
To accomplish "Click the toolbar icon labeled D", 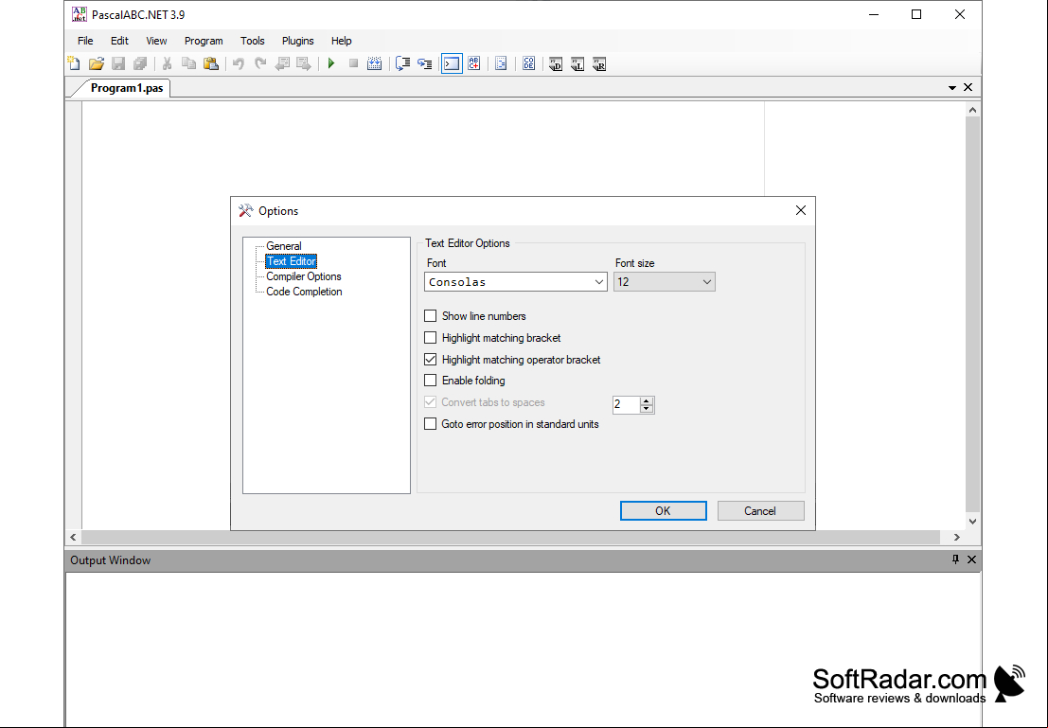I will coord(556,64).
